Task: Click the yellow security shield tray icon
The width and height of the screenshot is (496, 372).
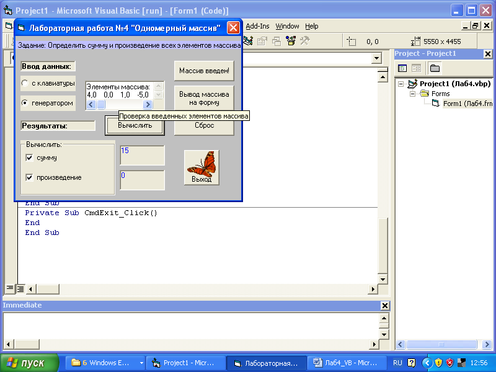Action: (438, 363)
